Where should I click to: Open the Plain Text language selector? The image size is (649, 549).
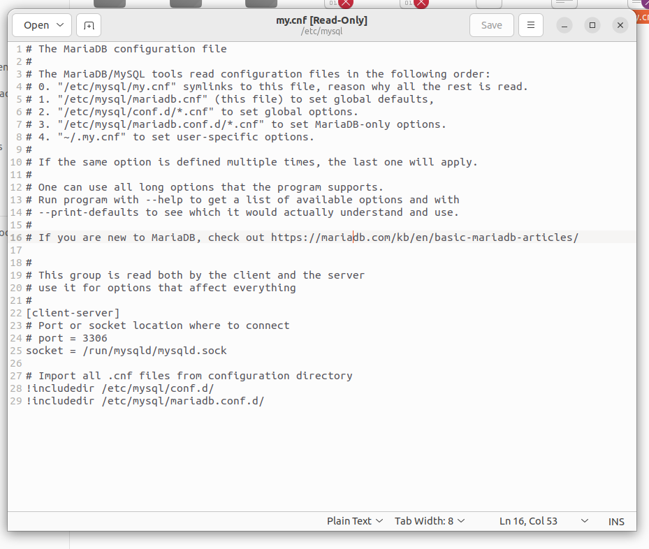(x=354, y=521)
